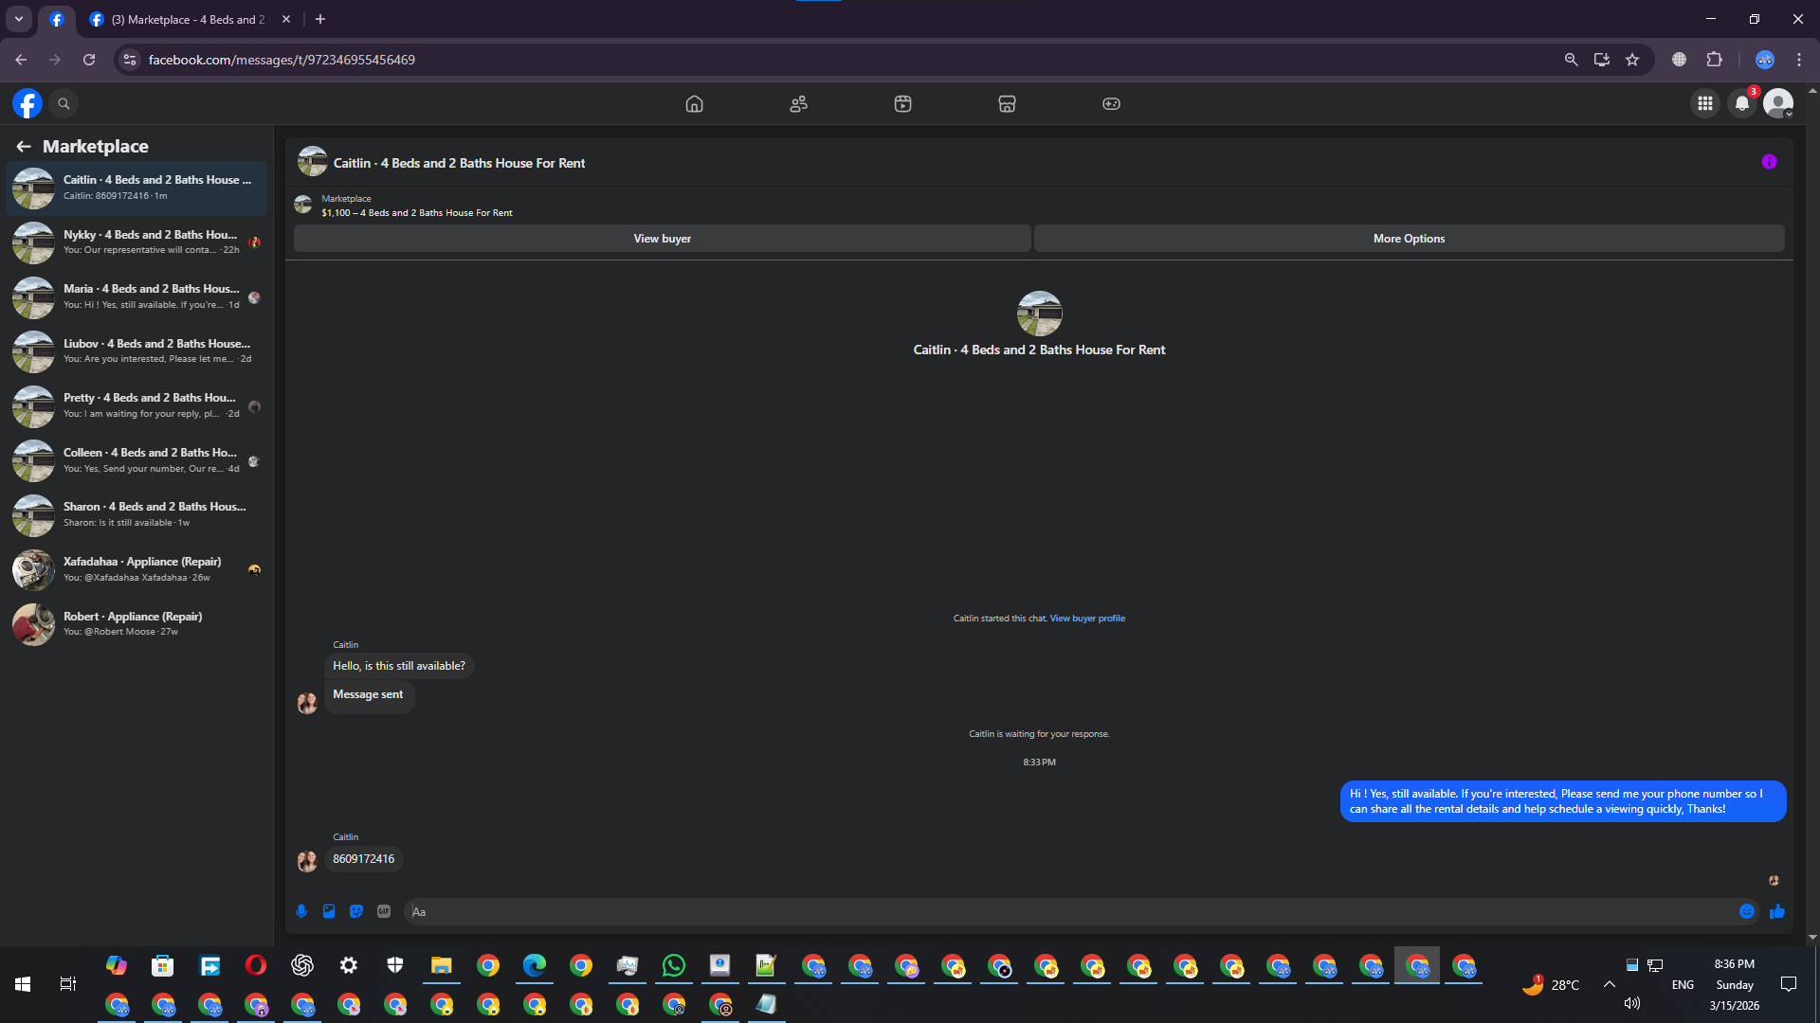Choose a sticker icon in composer

tap(356, 911)
